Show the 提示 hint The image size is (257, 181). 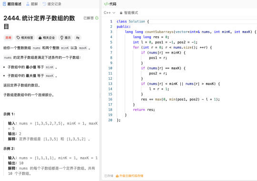point(65,38)
